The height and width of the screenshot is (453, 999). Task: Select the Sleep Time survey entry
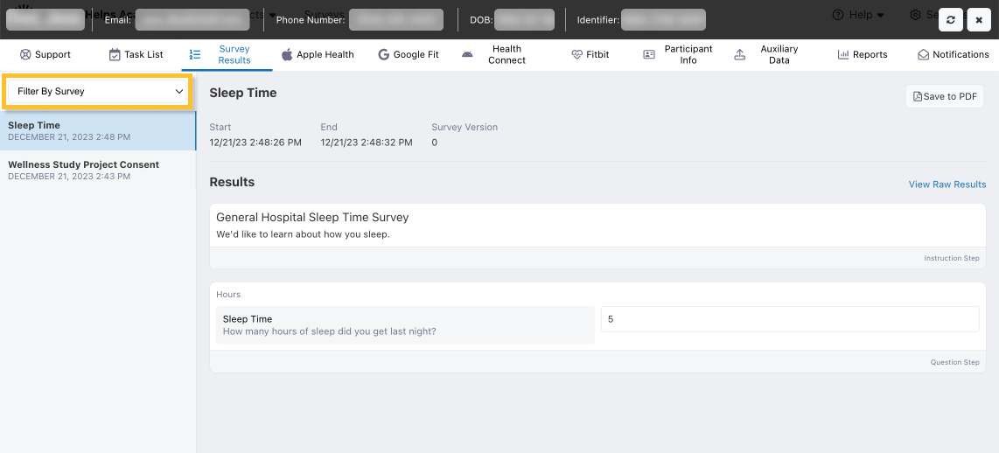point(97,130)
